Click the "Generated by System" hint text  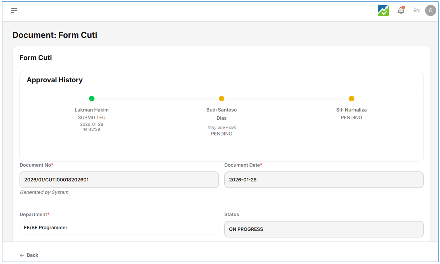click(x=44, y=192)
